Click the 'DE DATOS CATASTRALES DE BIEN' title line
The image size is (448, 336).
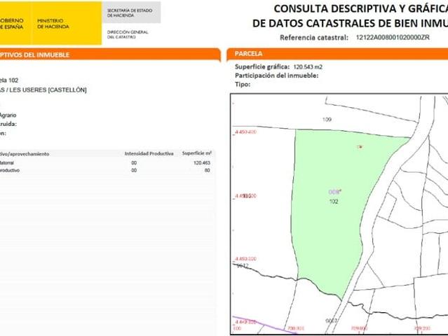point(350,23)
